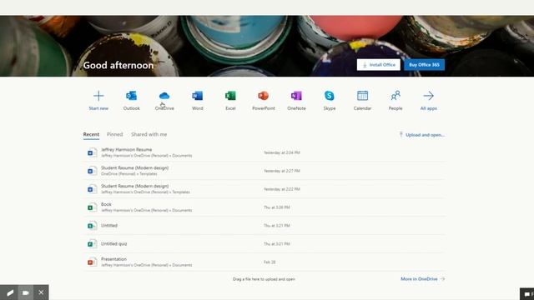Follow the More in OneDrive link
Viewport: 534px width, 300px height.
click(x=423, y=279)
